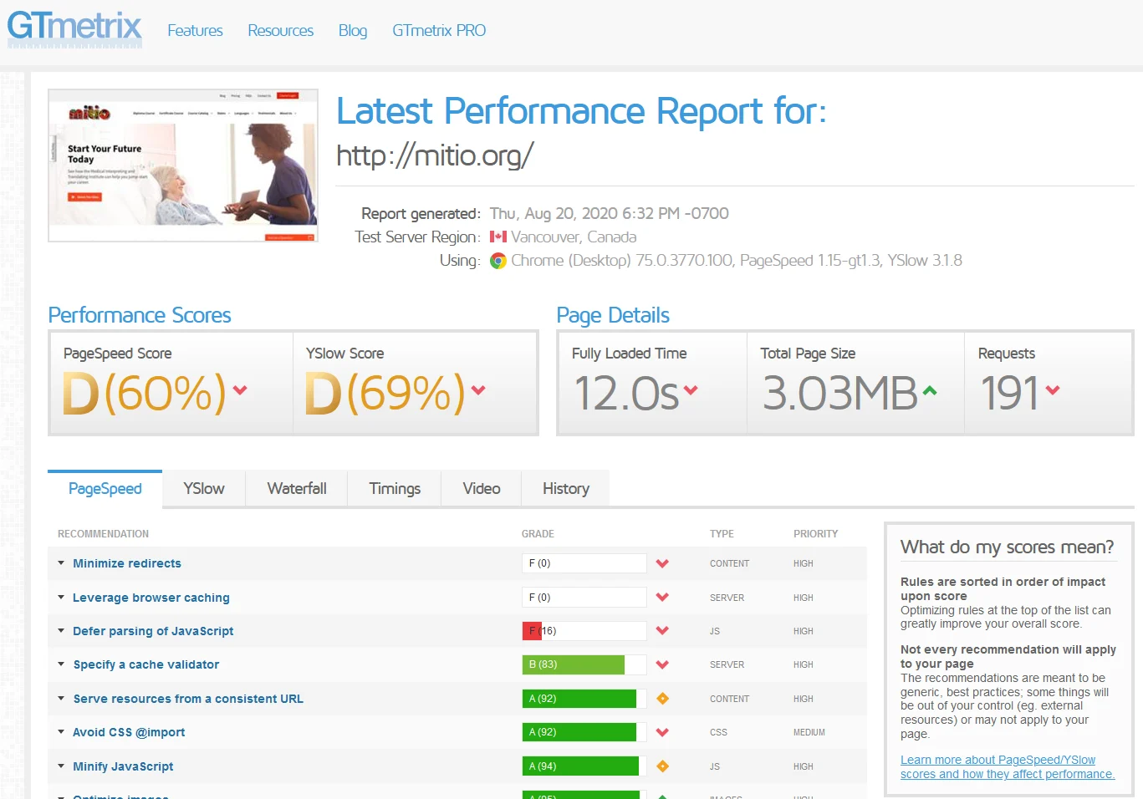Click the red down arrow beside PageSpeed Score

pyautogui.click(x=240, y=390)
